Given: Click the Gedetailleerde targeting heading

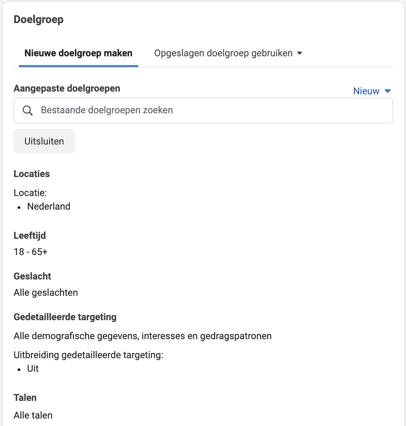Looking at the screenshot, I should [65, 317].
